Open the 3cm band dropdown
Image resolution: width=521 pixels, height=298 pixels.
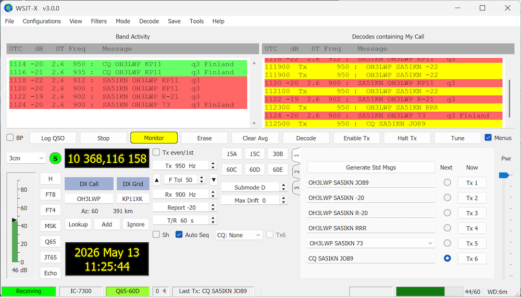coord(26,158)
